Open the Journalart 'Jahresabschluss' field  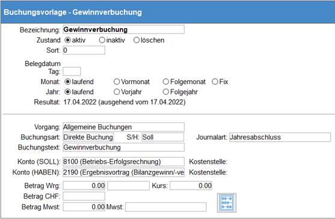280,137
